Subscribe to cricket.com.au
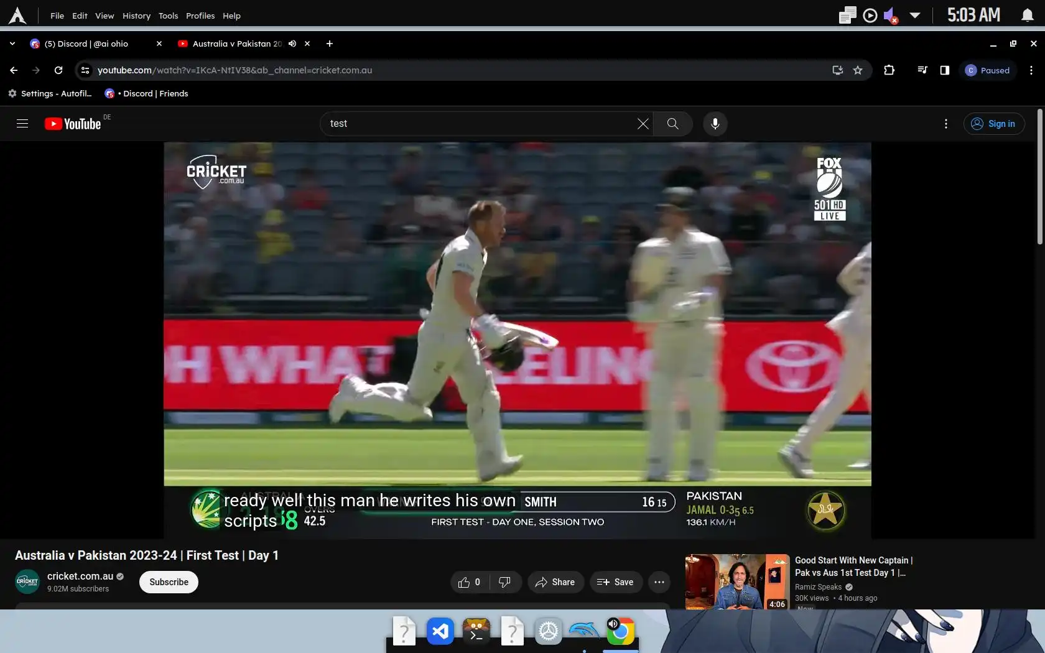1045x653 pixels. 169,582
